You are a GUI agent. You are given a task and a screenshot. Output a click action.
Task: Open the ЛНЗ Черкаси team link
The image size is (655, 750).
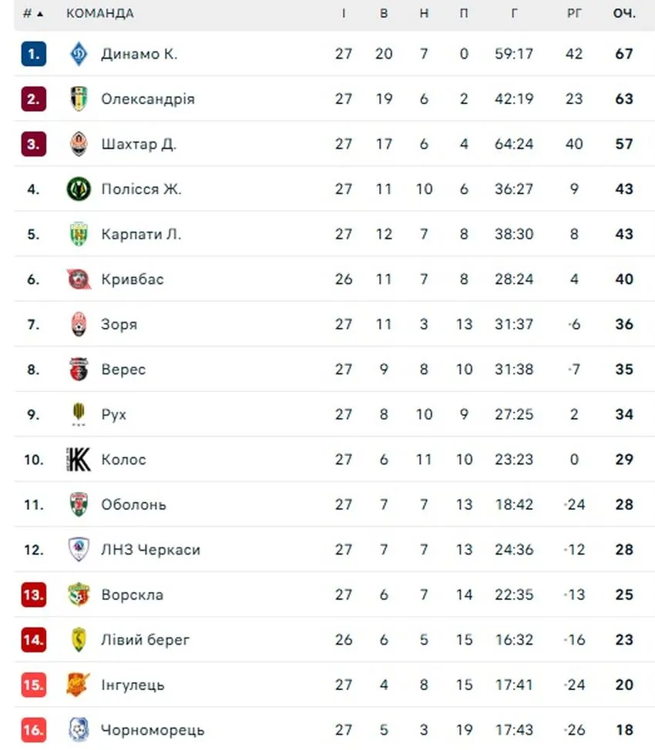click(x=151, y=550)
